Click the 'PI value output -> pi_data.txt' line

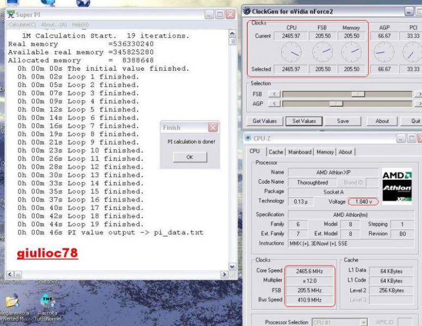pyautogui.click(x=110, y=233)
